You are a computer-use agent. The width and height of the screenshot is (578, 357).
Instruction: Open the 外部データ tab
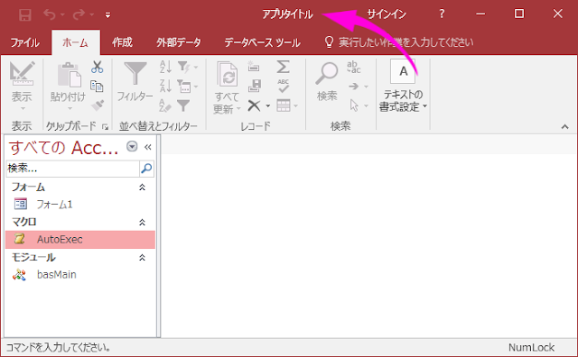(179, 42)
